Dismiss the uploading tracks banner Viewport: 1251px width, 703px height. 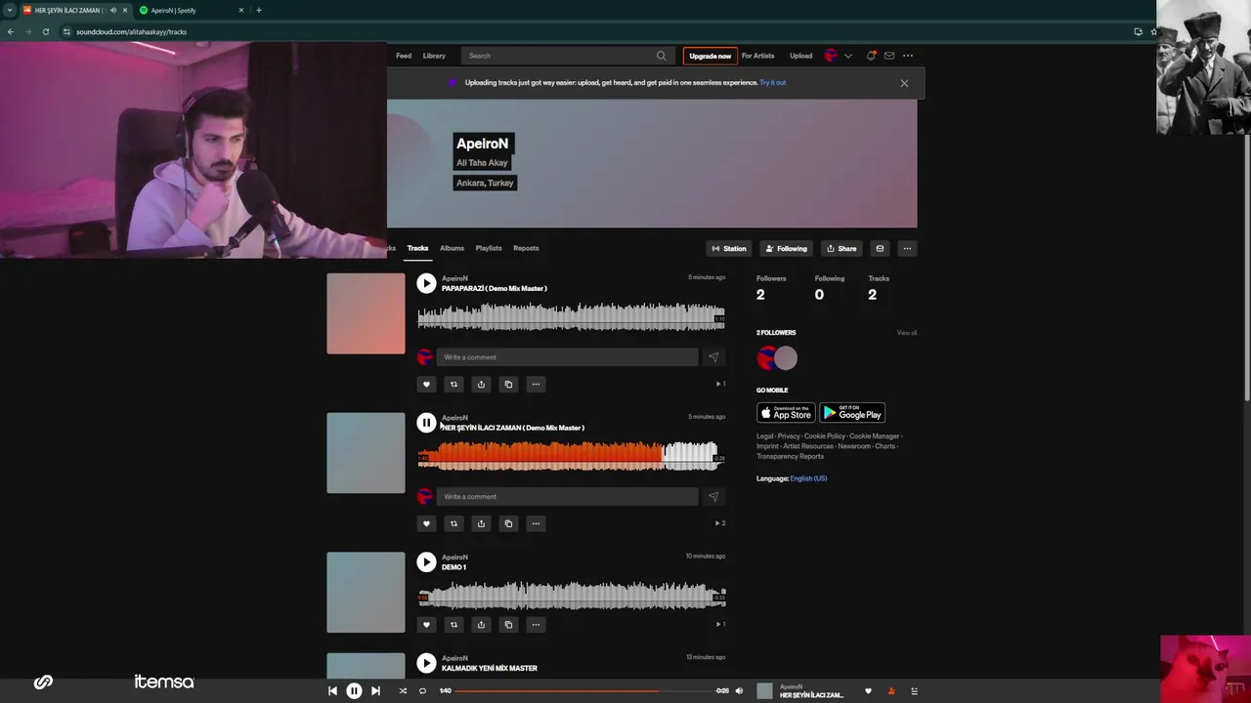(904, 83)
